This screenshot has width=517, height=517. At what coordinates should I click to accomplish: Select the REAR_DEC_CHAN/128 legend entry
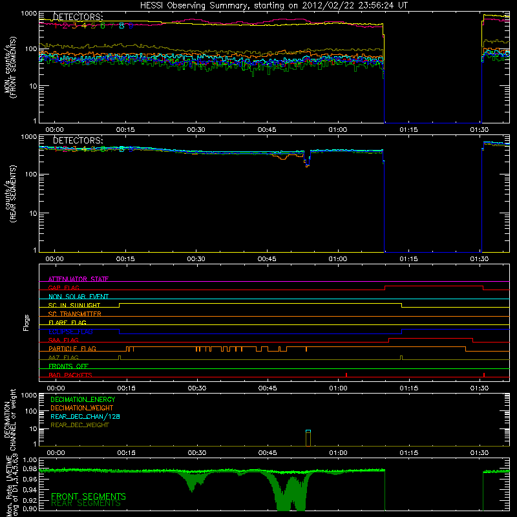85,416
